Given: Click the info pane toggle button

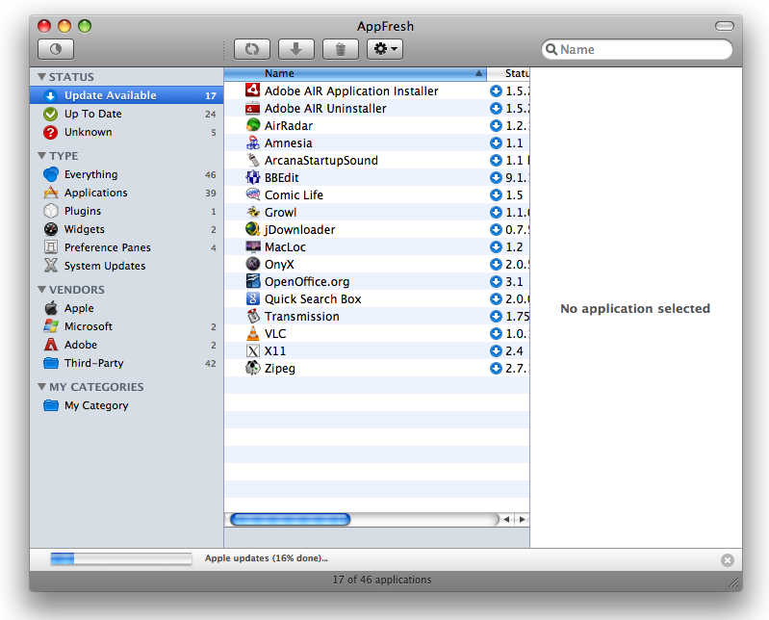Looking at the screenshot, I should pos(56,49).
